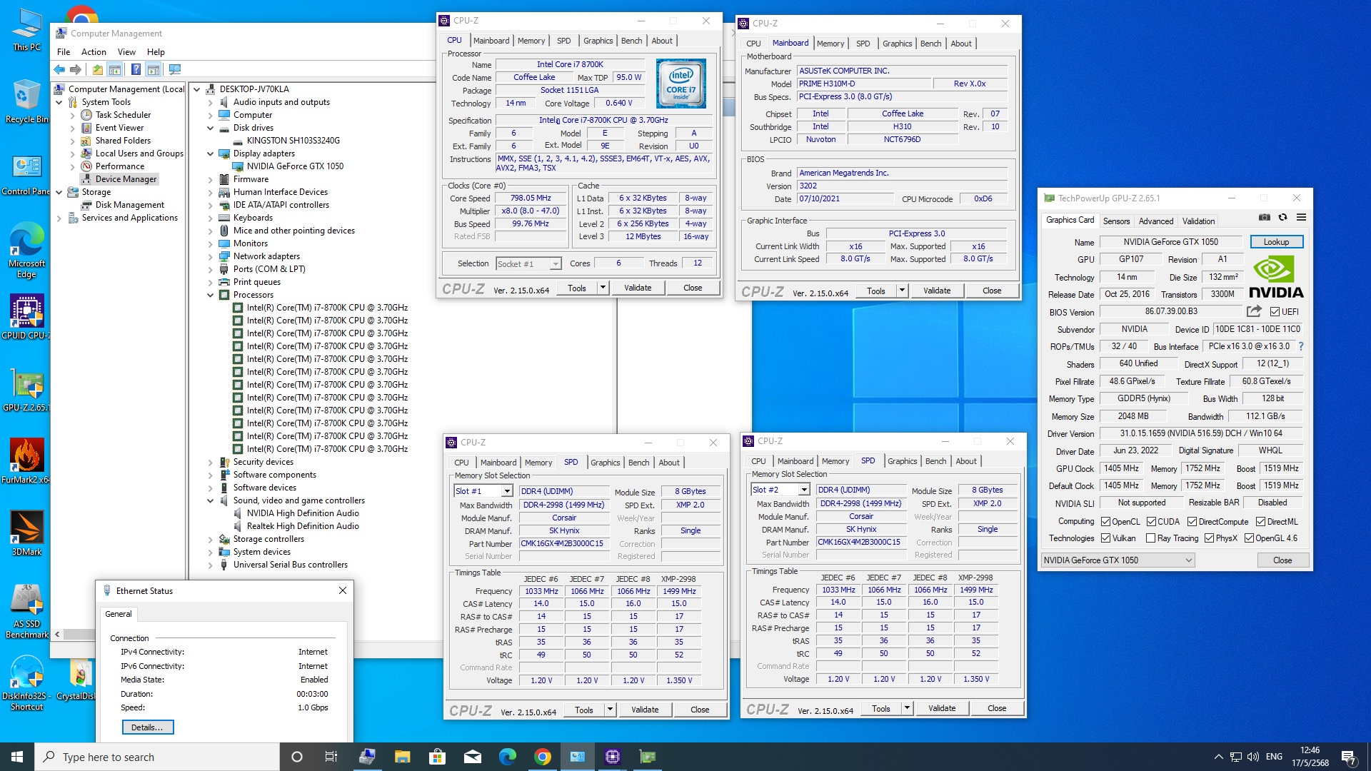Select Disk Management in the left tree
Screen dimensions: 1371x771
tap(129, 205)
